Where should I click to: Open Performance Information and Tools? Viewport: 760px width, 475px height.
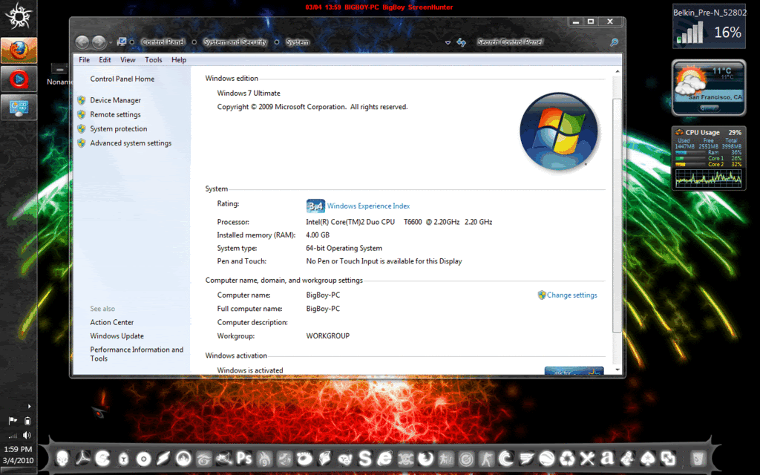point(137,354)
